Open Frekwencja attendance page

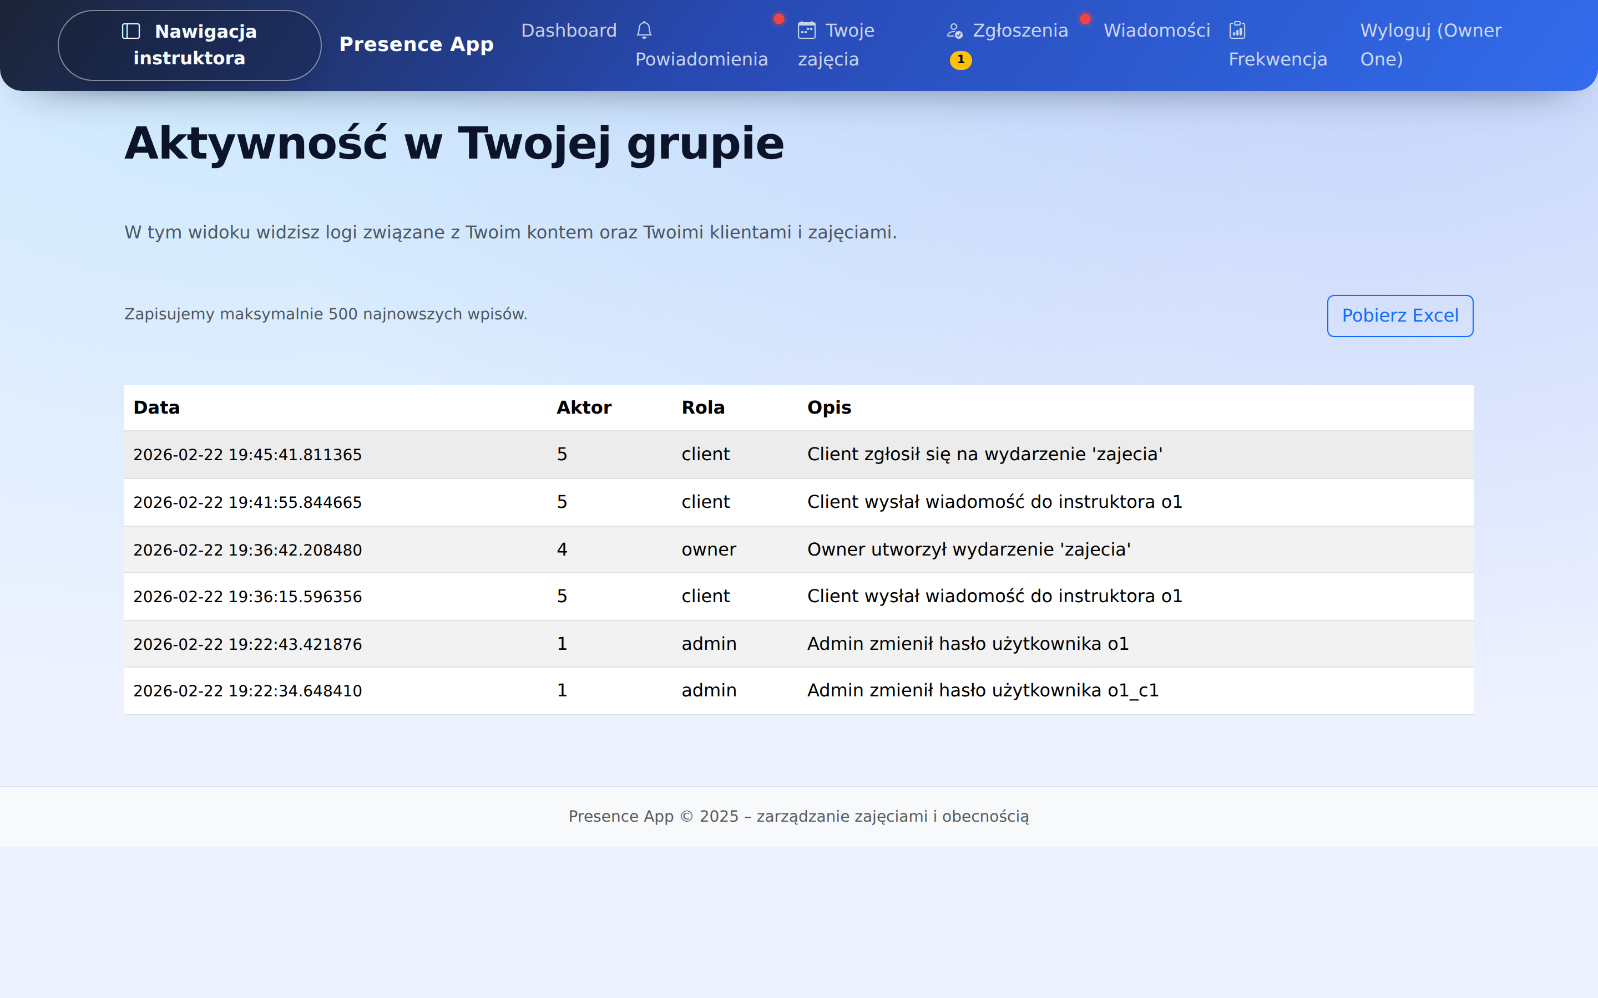pos(1278,45)
